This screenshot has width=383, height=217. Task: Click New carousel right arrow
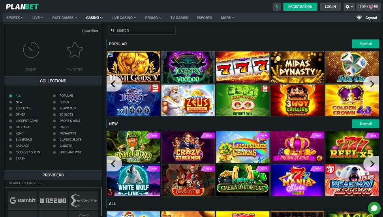click(372, 164)
